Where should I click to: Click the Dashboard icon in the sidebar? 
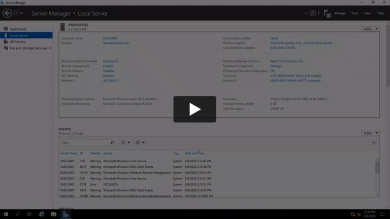pos(6,29)
